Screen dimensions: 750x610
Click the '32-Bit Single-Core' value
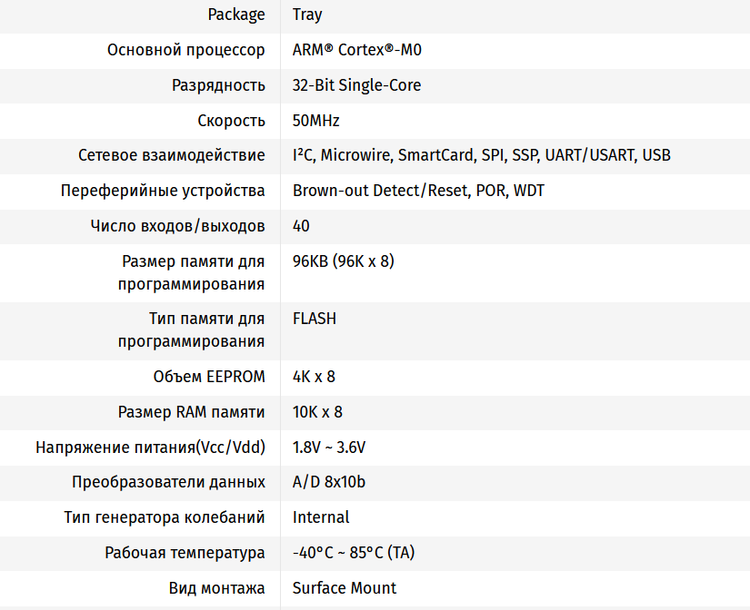[x=356, y=85]
